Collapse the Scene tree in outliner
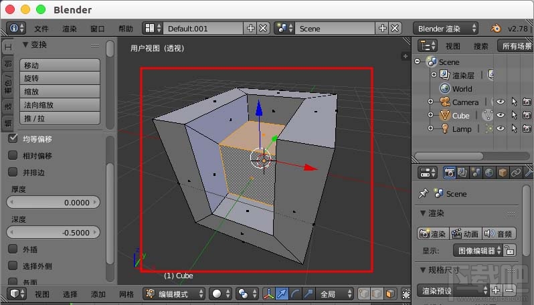534x305 pixels. point(418,62)
